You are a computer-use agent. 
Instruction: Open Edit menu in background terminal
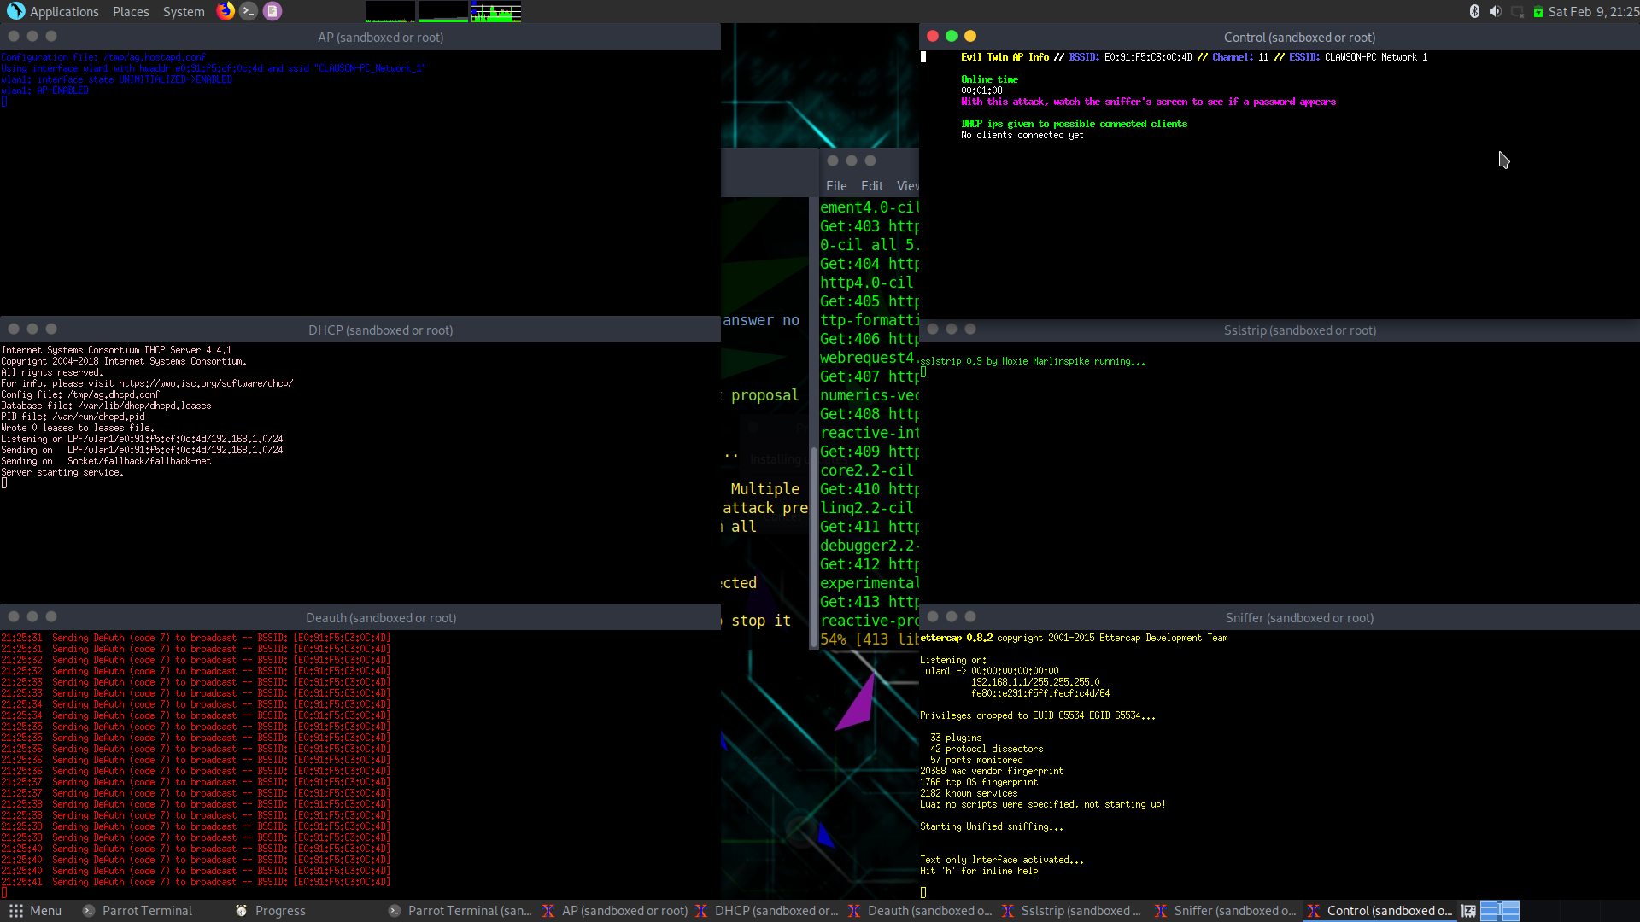coord(872,186)
